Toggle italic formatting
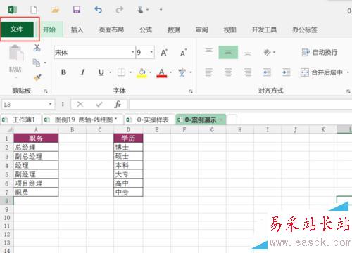Image resolution: width=352 pixels, height=253 pixels. pos(82,72)
